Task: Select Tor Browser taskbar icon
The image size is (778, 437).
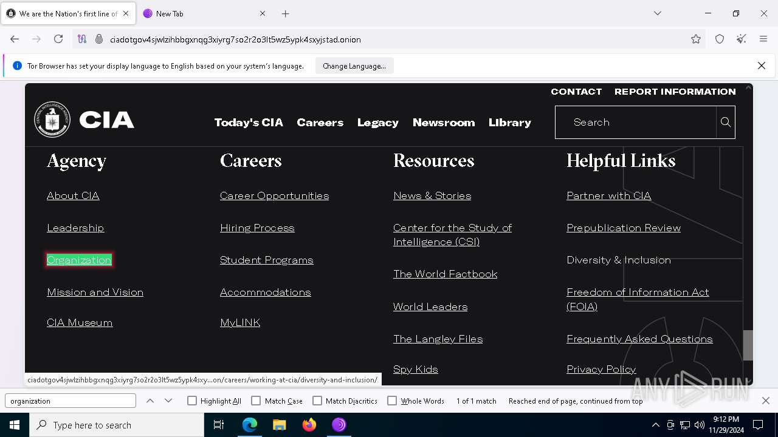Action: [x=339, y=425]
